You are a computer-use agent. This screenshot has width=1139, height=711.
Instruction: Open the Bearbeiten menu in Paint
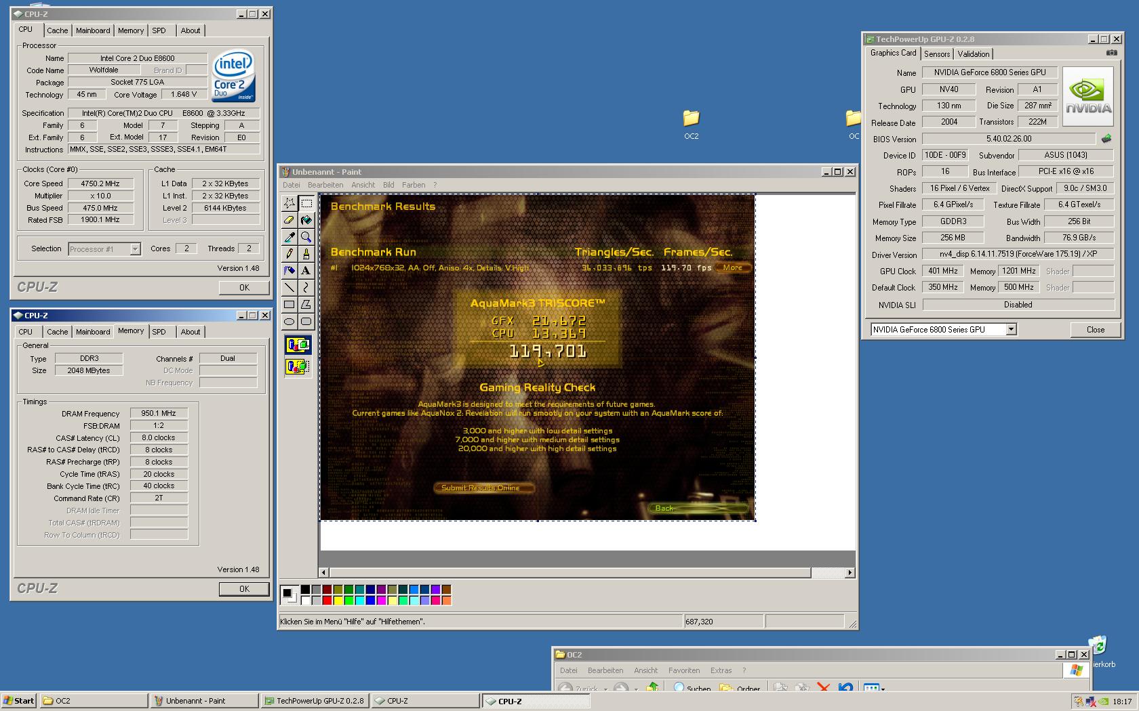[325, 185]
